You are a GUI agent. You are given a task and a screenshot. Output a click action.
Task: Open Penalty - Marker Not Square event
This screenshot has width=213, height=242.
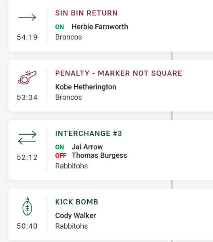[119, 73]
